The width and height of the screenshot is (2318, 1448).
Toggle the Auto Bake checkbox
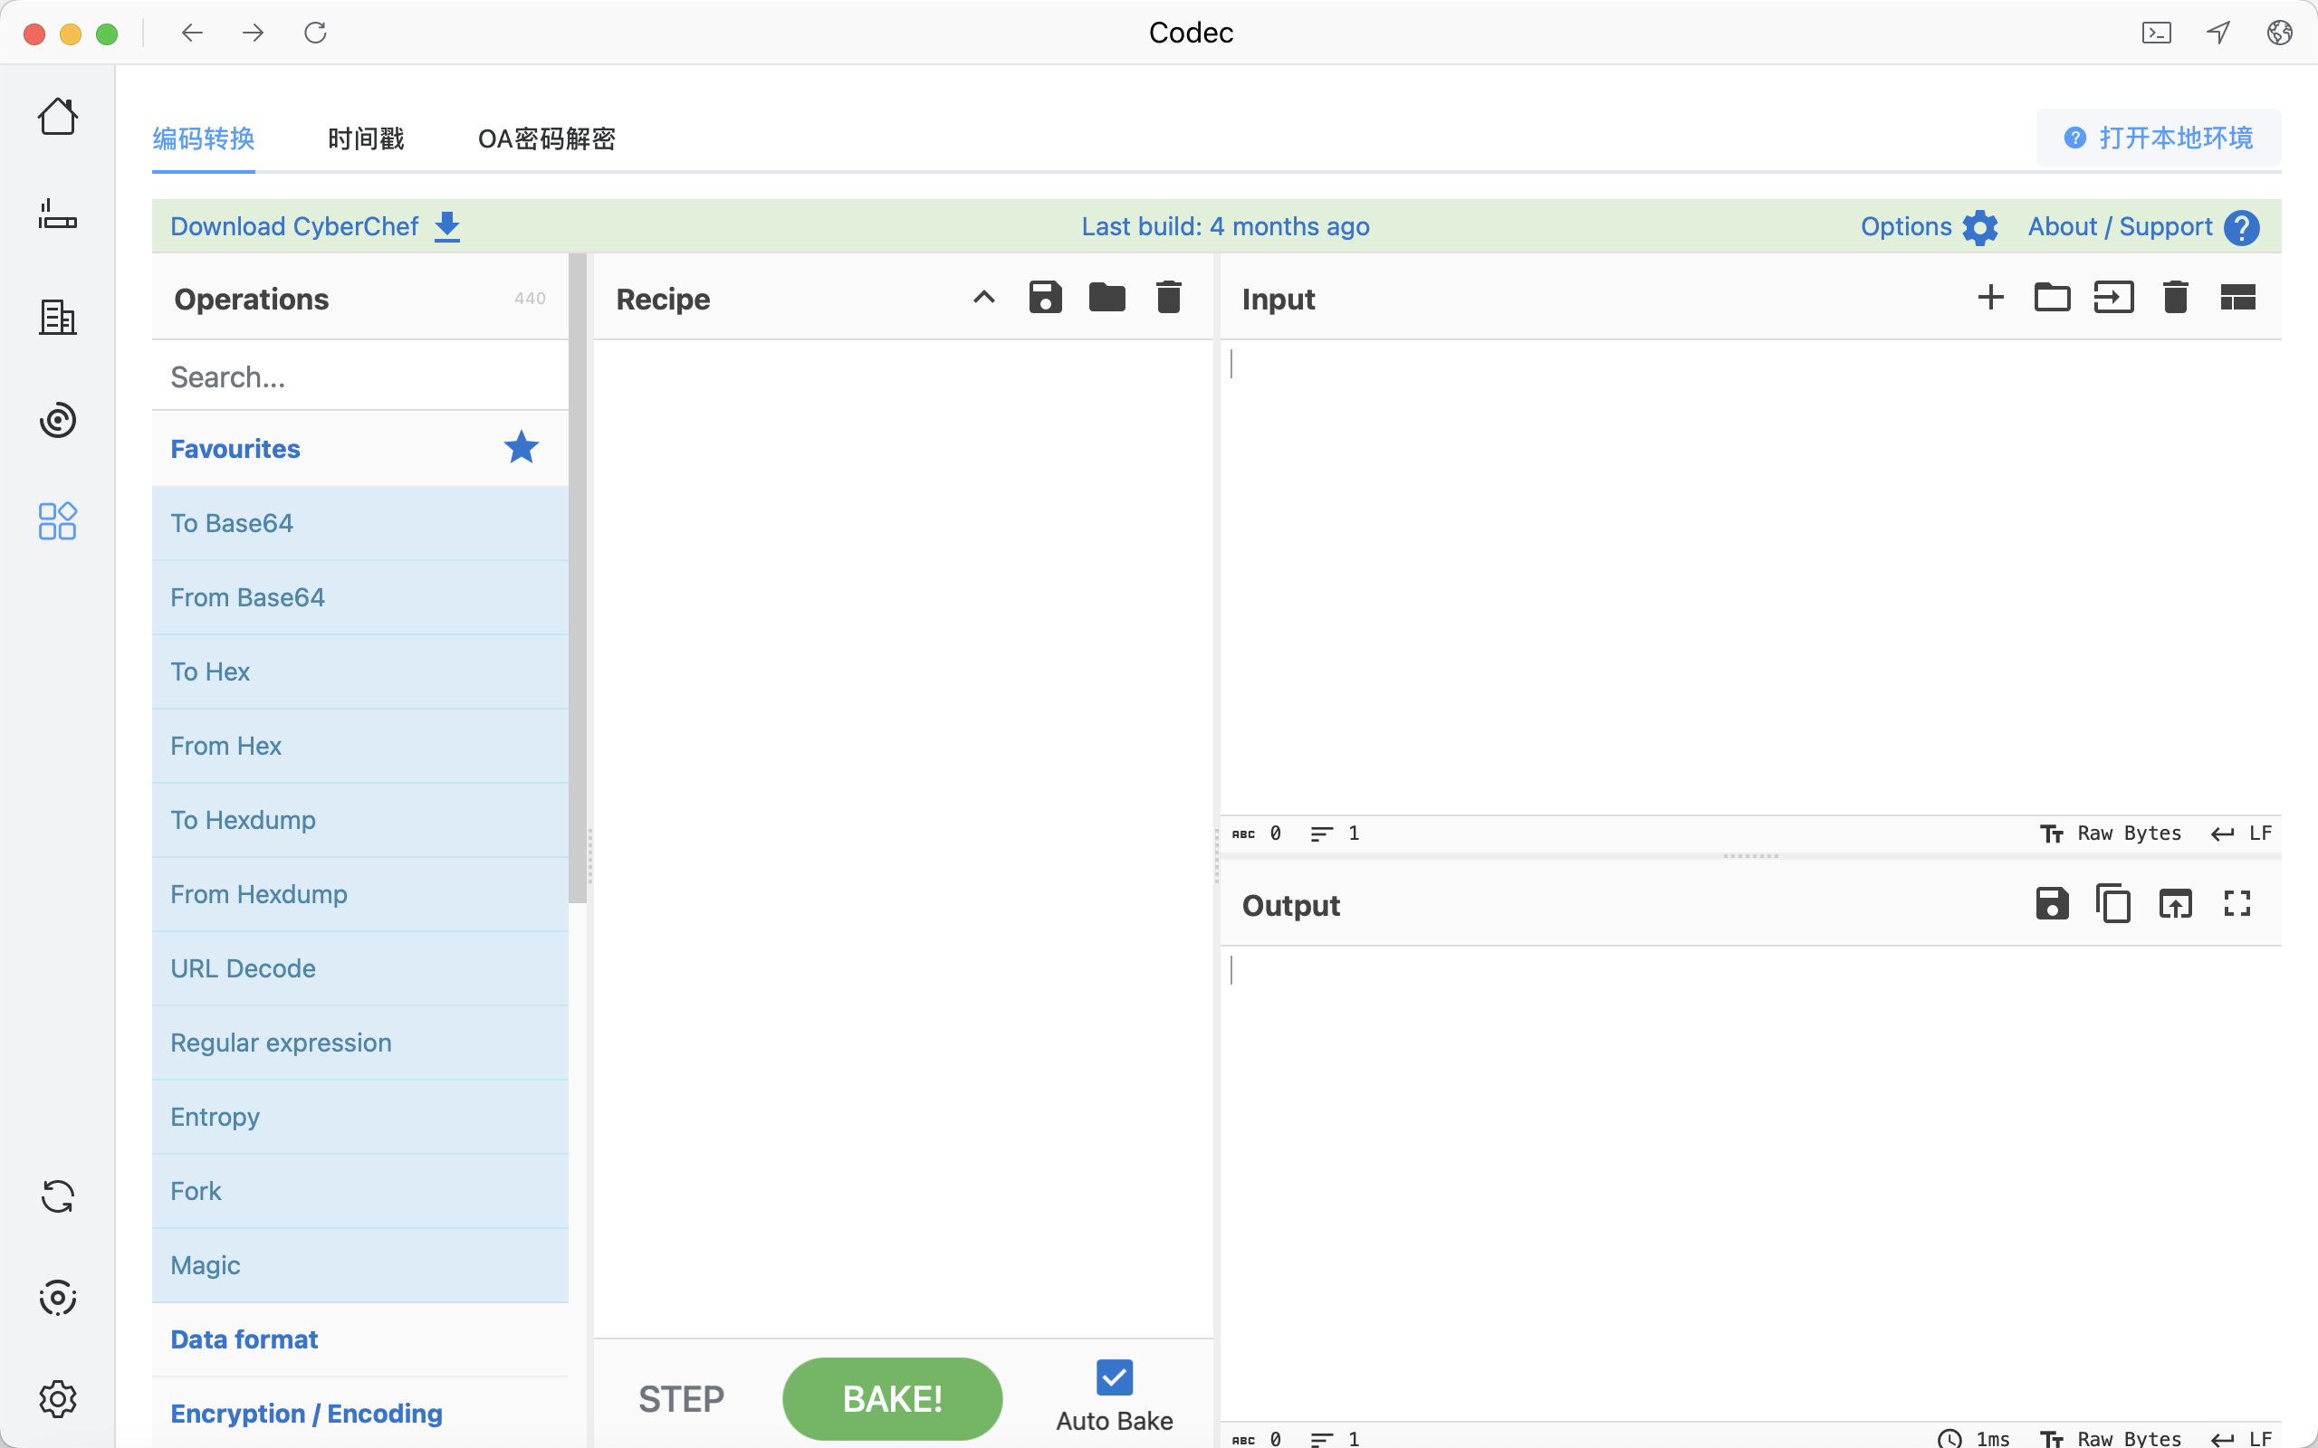(1114, 1378)
